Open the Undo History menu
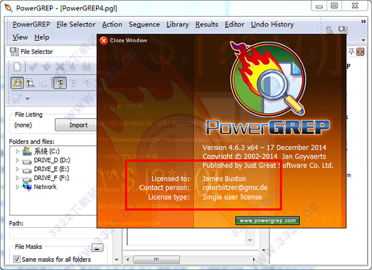This screenshot has height=270, width=372. coord(272,24)
